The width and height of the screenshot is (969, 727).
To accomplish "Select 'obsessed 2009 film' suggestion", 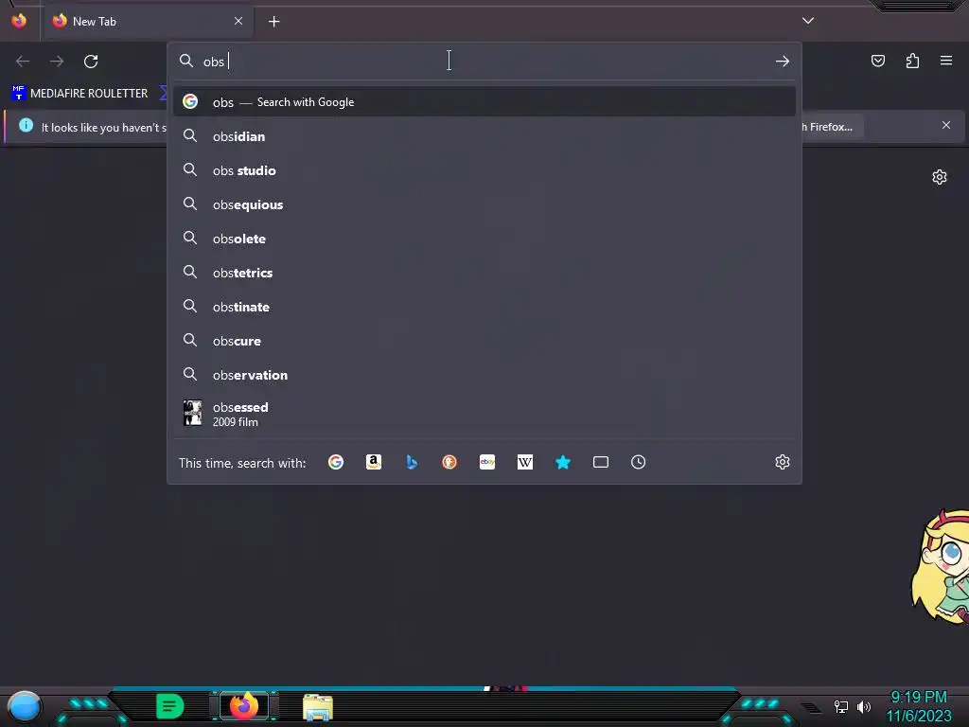I will (x=484, y=414).
